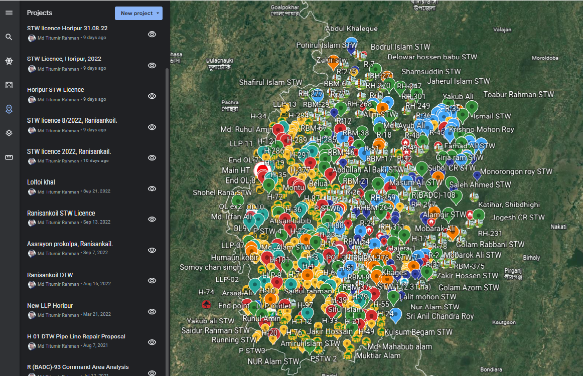Viewport: 583px width, 376px height.
Task: Select the Projects pin icon
Action: tap(9, 109)
